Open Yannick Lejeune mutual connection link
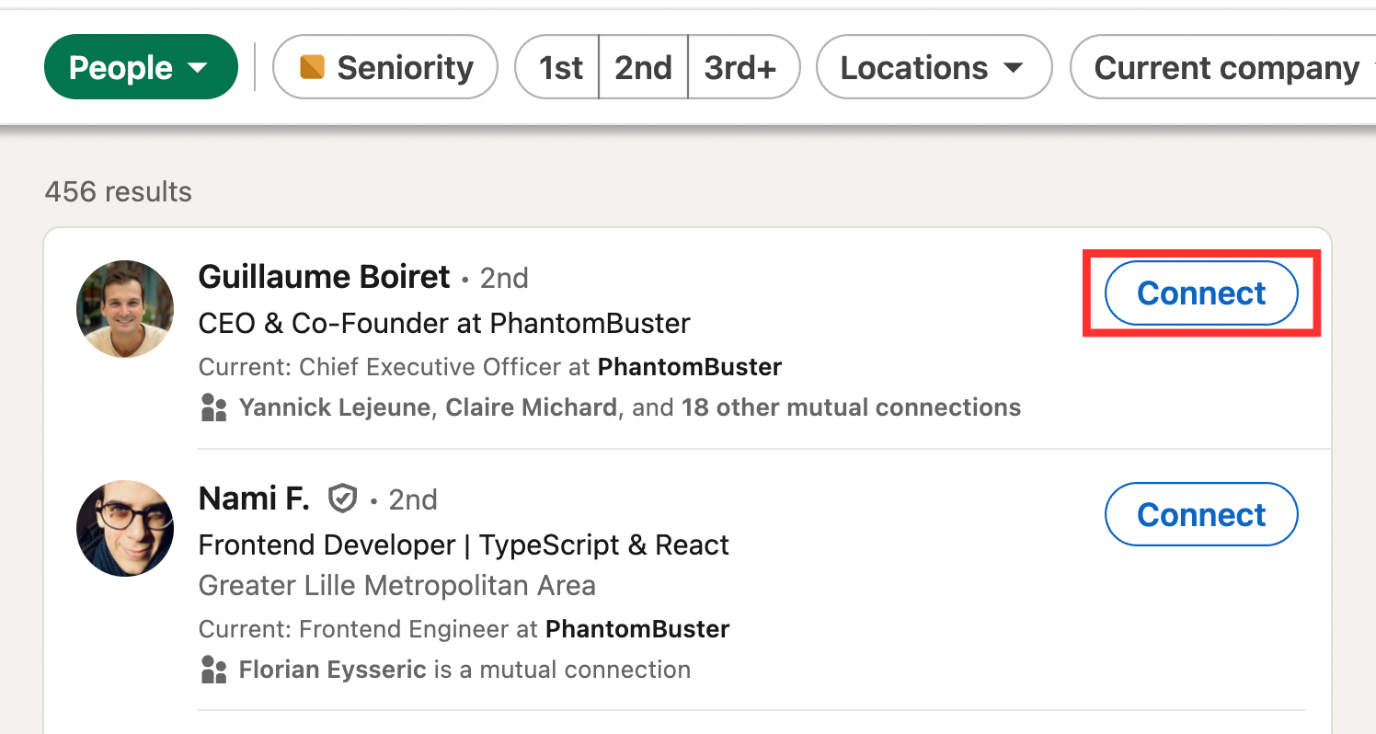 pyautogui.click(x=335, y=407)
